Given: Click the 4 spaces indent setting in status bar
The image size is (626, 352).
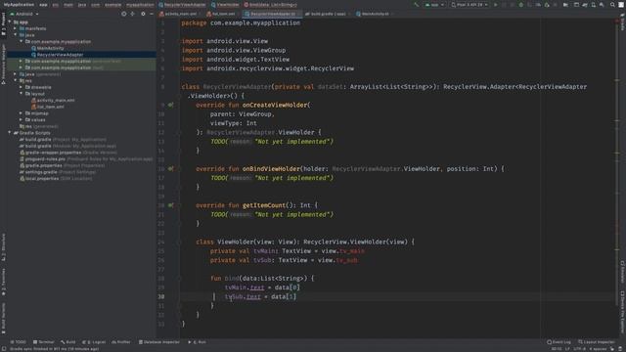Looking at the screenshot, I should pyautogui.click(x=598, y=349).
